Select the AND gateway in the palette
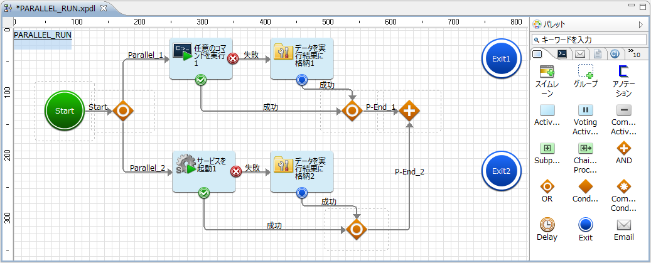This screenshot has width=651, height=263. coord(624,154)
